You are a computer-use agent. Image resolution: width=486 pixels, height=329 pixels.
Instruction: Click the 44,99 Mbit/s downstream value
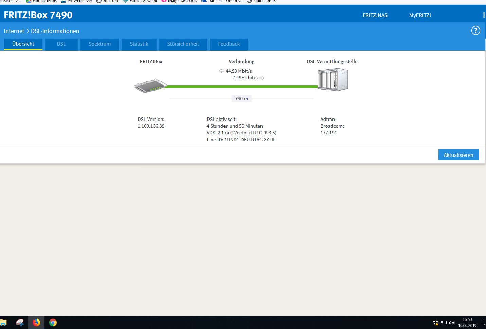pos(239,71)
